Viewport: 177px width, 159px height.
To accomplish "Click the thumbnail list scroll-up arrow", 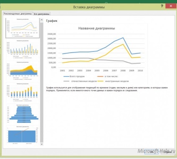I will coord(42,20).
